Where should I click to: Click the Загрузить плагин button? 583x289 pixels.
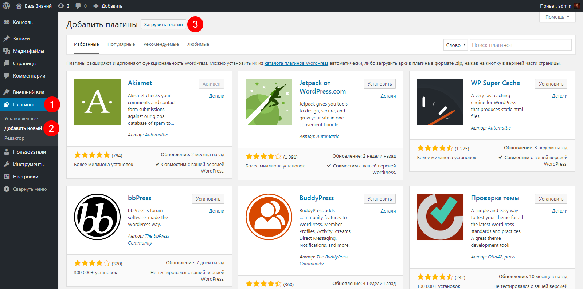(164, 24)
